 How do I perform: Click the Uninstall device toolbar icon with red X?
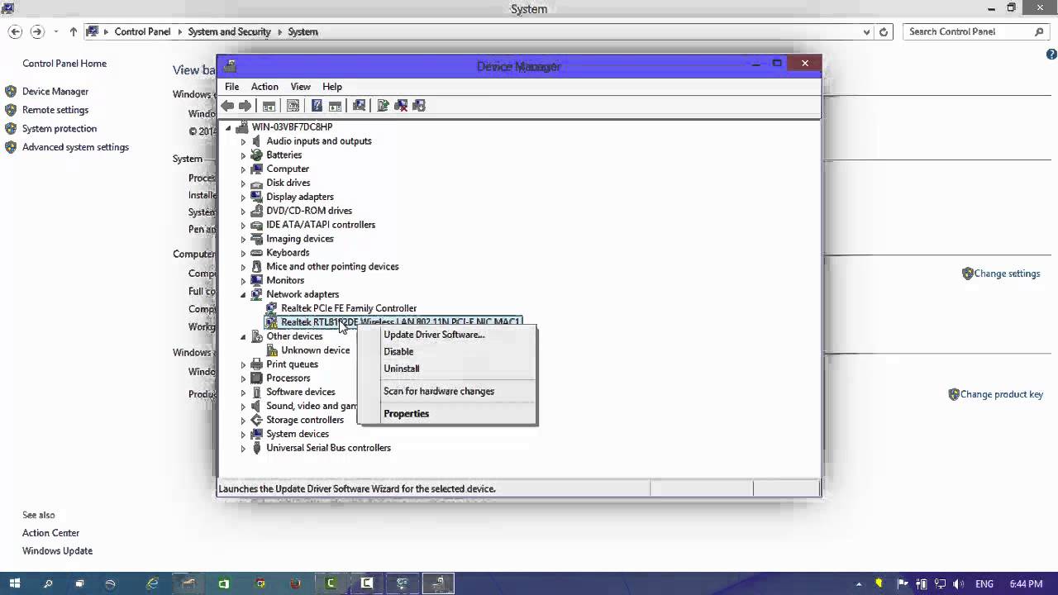click(401, 106)
